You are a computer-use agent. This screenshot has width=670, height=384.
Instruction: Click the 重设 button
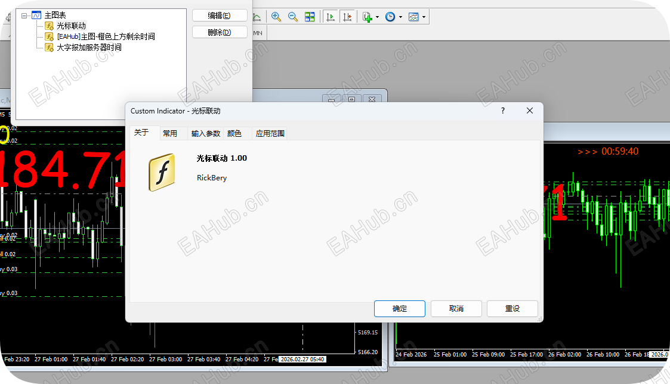tap(512, 309)
